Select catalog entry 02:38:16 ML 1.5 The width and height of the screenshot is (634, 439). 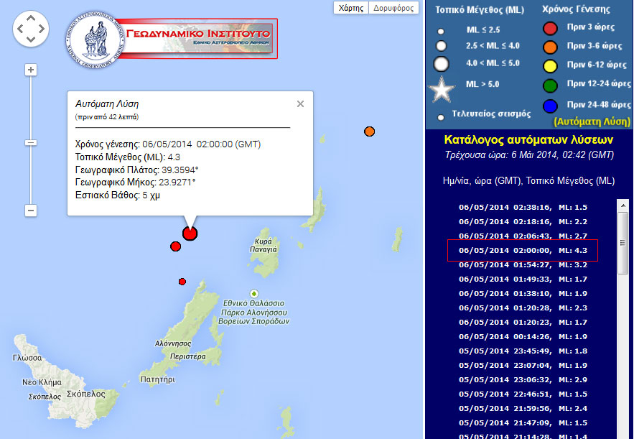[x=523, y=208]
